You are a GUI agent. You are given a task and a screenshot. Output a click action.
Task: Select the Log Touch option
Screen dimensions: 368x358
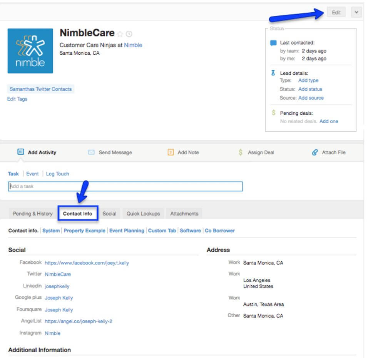[x=57, y=174]
